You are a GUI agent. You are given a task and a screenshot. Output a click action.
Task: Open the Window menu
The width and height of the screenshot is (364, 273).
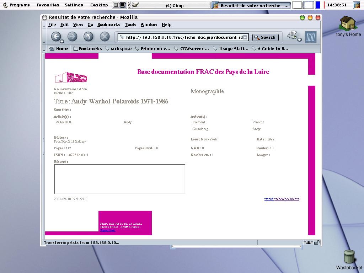[x=149, y=25]
